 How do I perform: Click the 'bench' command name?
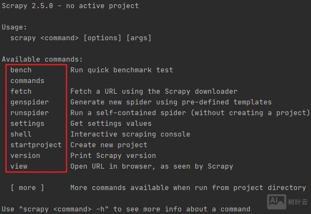21,70
